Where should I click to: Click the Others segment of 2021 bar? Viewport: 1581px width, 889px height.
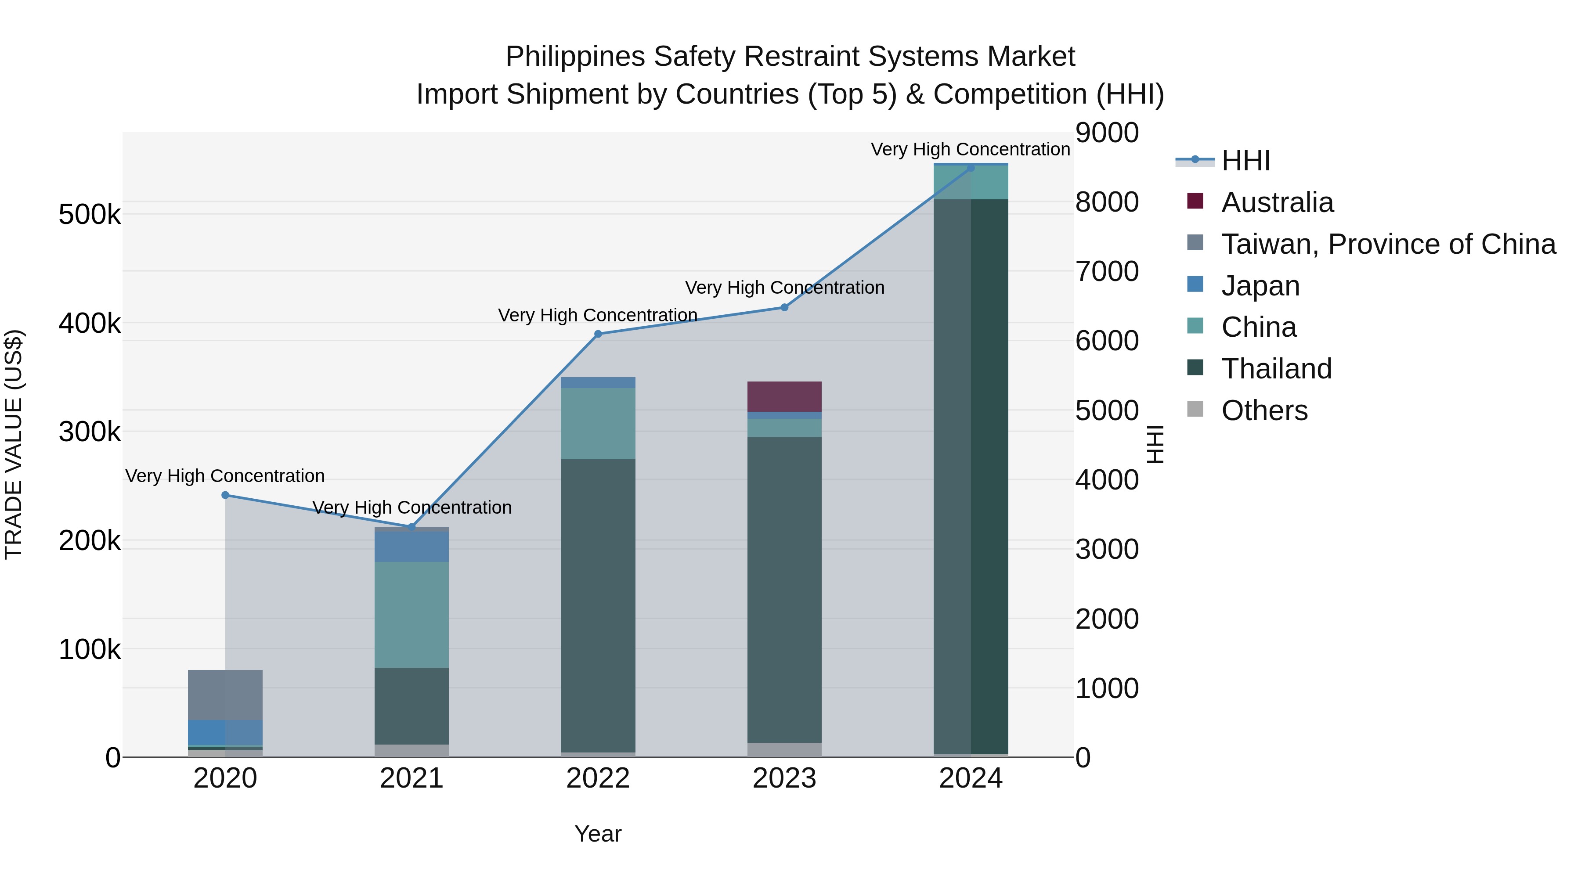tap(412, 751)
